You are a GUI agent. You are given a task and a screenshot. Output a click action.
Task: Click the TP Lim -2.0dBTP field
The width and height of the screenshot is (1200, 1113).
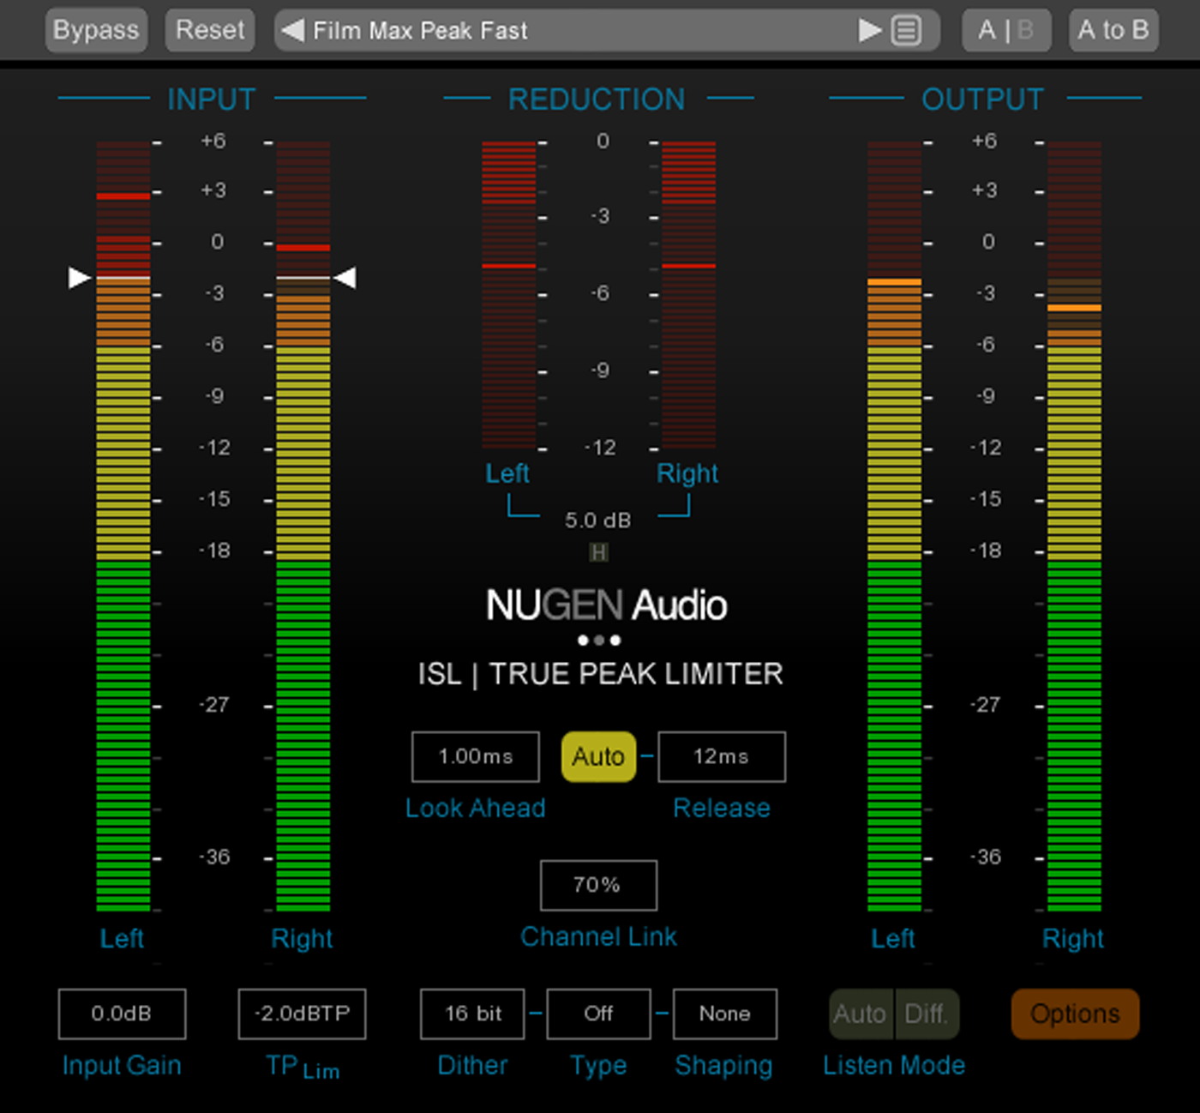pyautogui.click(x=302, y=1014)
